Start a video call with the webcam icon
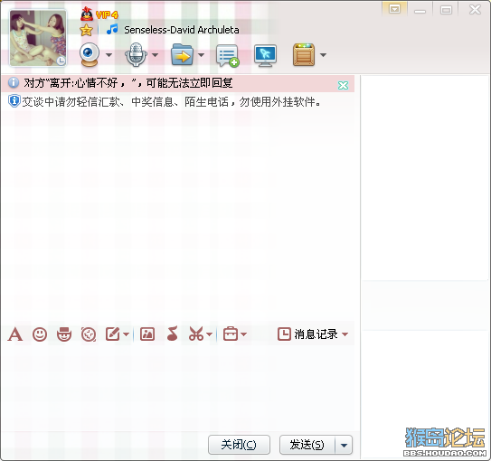 pos(90,54)
